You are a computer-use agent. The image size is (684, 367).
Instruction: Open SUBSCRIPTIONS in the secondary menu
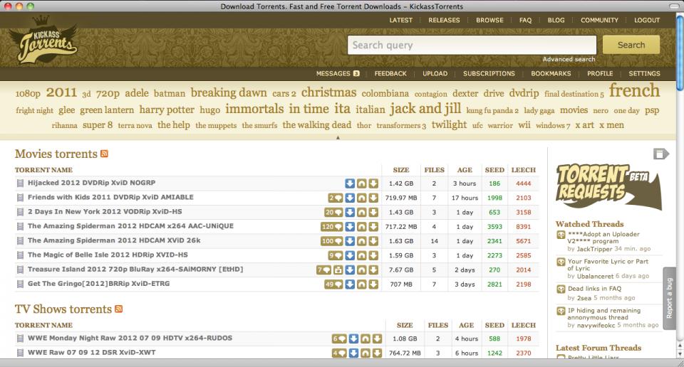[x=489, y=73]
